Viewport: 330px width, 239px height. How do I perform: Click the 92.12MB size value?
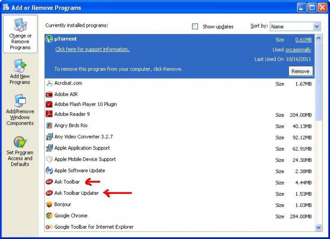tap(302, 137)
